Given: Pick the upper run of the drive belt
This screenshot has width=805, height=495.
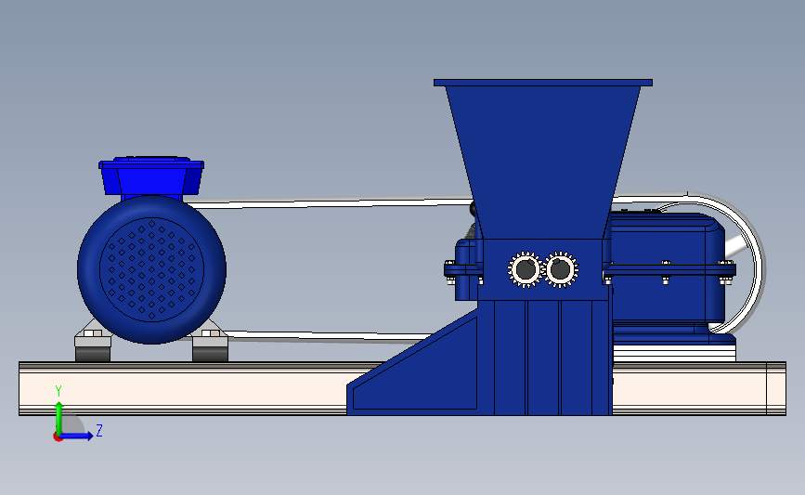Looking at the screenshot, I should click(329, 202).
